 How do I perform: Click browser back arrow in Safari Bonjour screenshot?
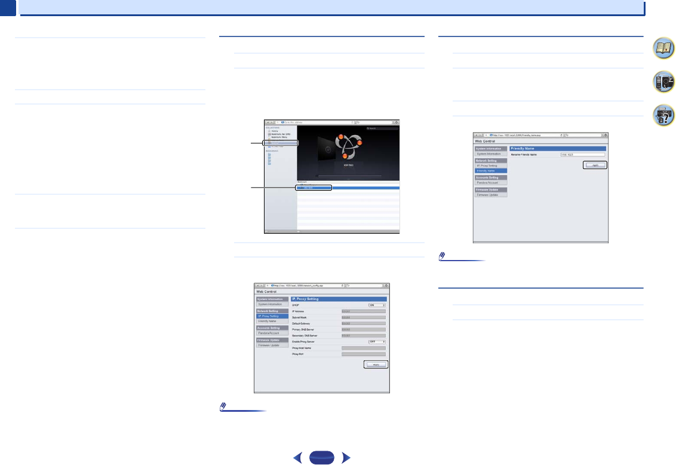pos(268,123)
